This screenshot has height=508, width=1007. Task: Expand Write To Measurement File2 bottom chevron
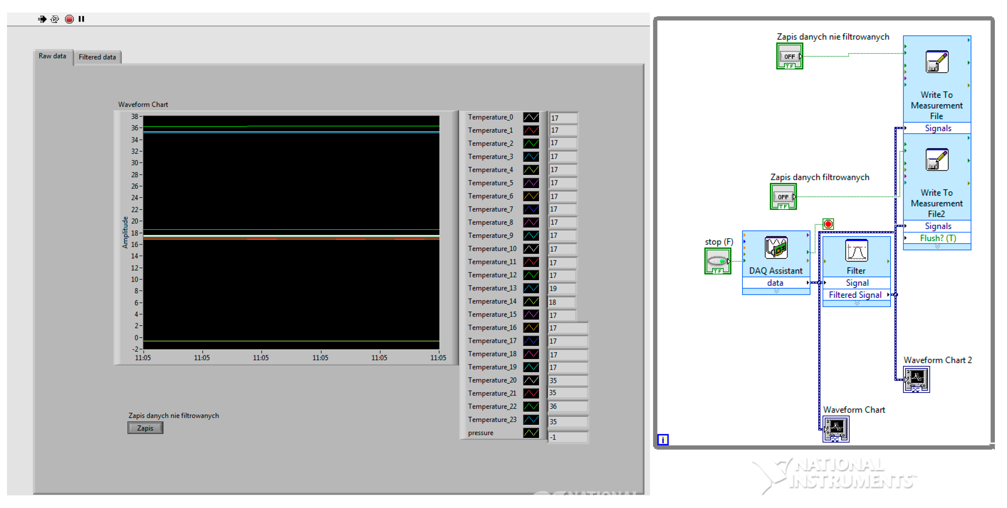coord(937,246)
